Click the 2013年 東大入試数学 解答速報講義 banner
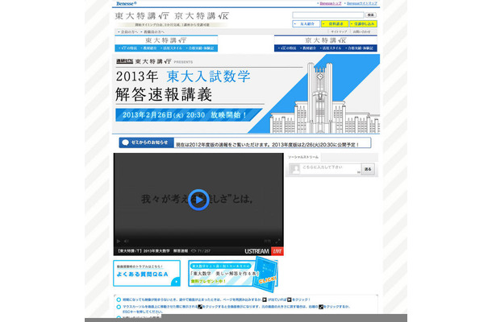This screenshot has height=322, width=492. (x=246, y=93)
